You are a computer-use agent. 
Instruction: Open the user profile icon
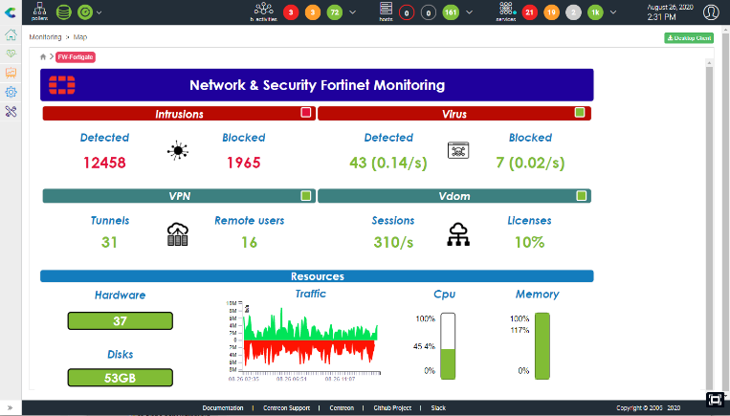point(711,12)
